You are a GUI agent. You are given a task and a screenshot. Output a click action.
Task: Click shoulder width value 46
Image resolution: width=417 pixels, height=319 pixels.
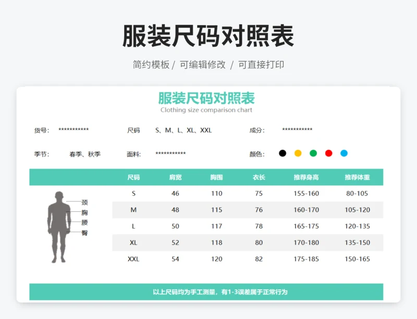[x=175, y=194]
